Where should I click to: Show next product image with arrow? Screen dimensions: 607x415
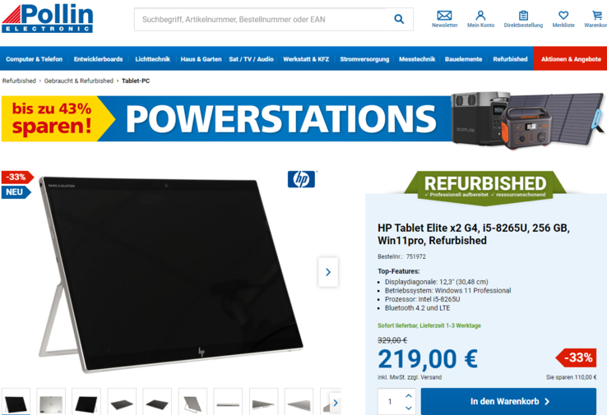pyautogui.click(x=328, y=272)
